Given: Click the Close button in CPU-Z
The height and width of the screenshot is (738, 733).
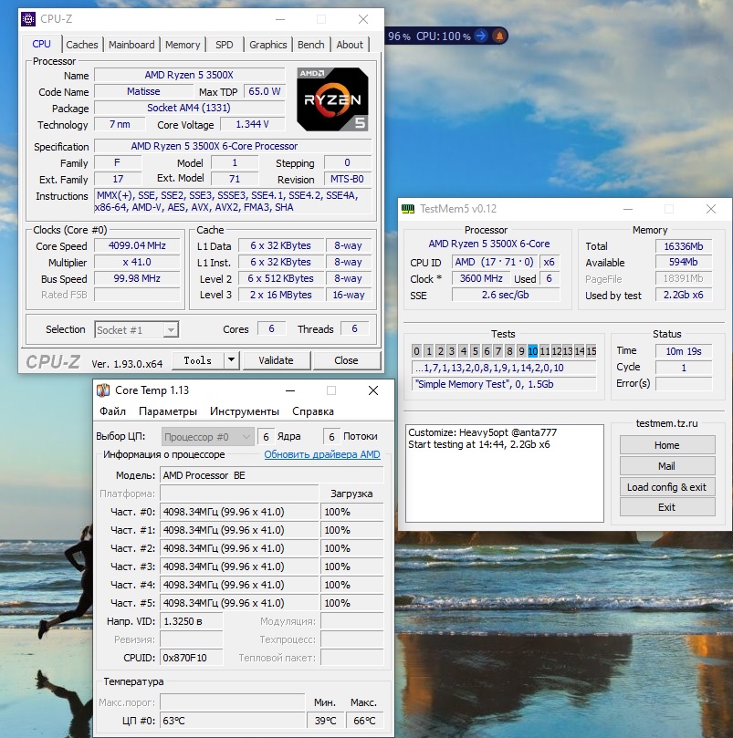Looking at the screenshot, I should click(x=346, y=360).
